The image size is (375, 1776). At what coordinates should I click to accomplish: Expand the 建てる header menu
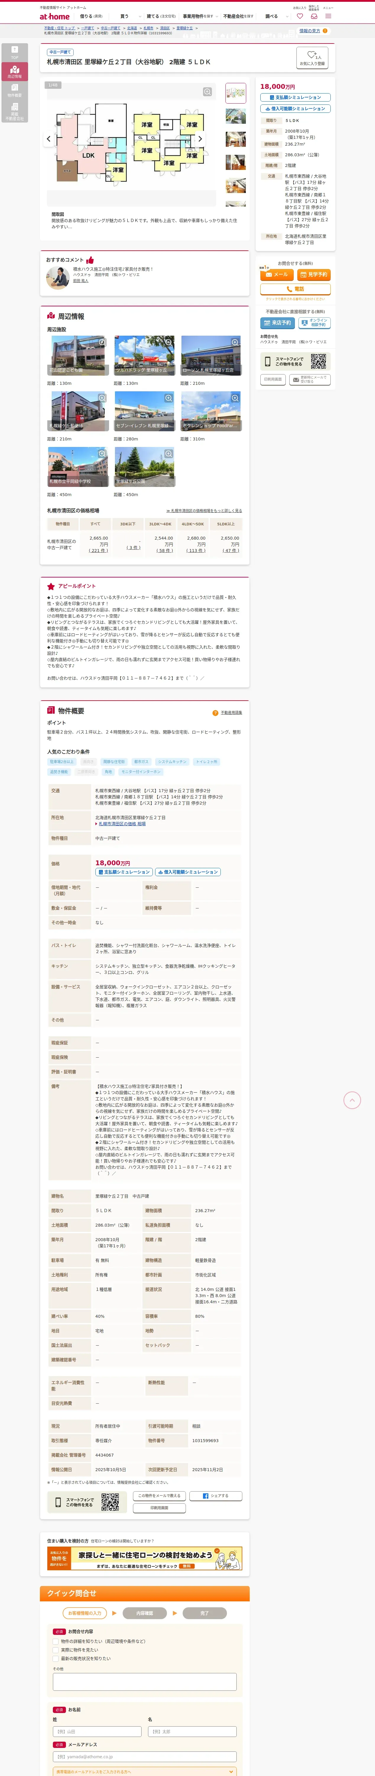coord(161,16)
